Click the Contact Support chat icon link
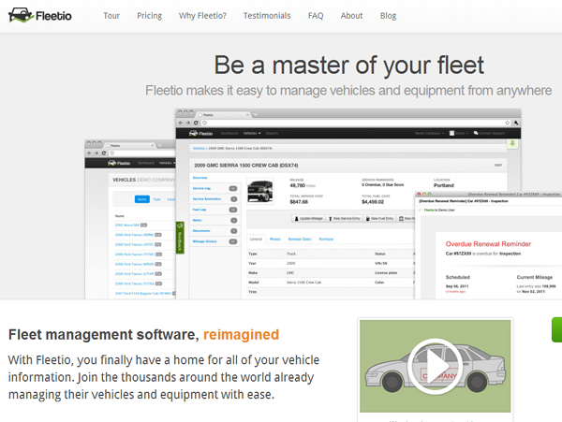 (x=489, y=133)
